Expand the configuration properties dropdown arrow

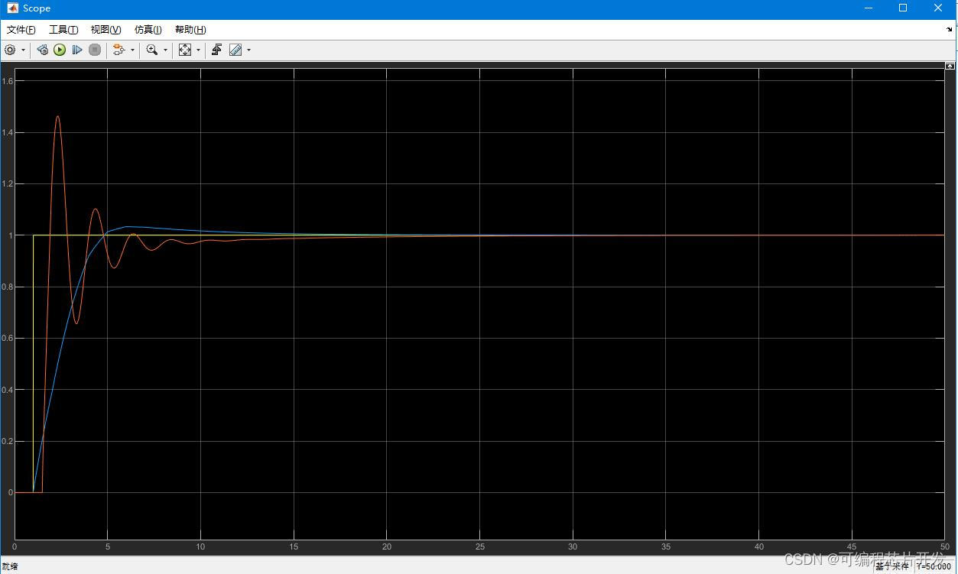click(23, 50)
